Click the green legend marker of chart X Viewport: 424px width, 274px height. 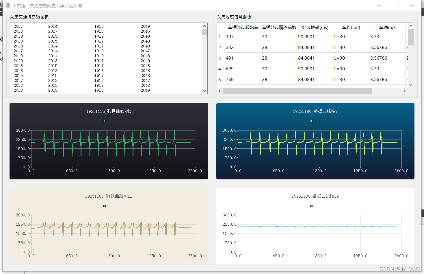105,121
